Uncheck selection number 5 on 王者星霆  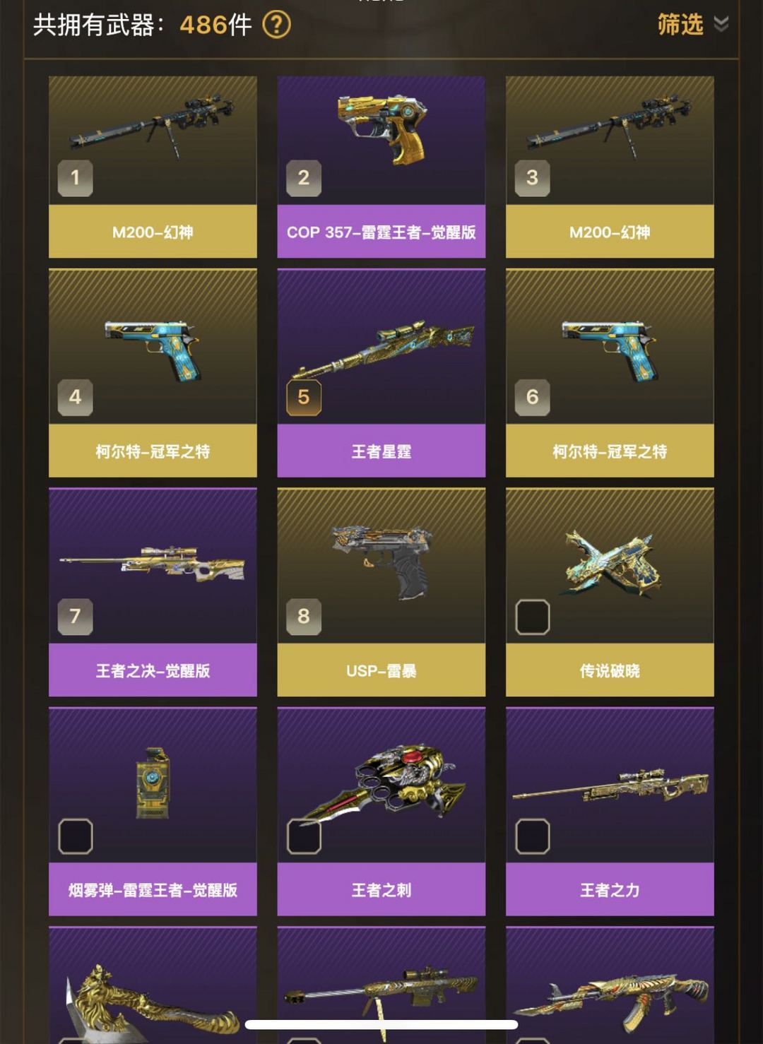[304, 397]
